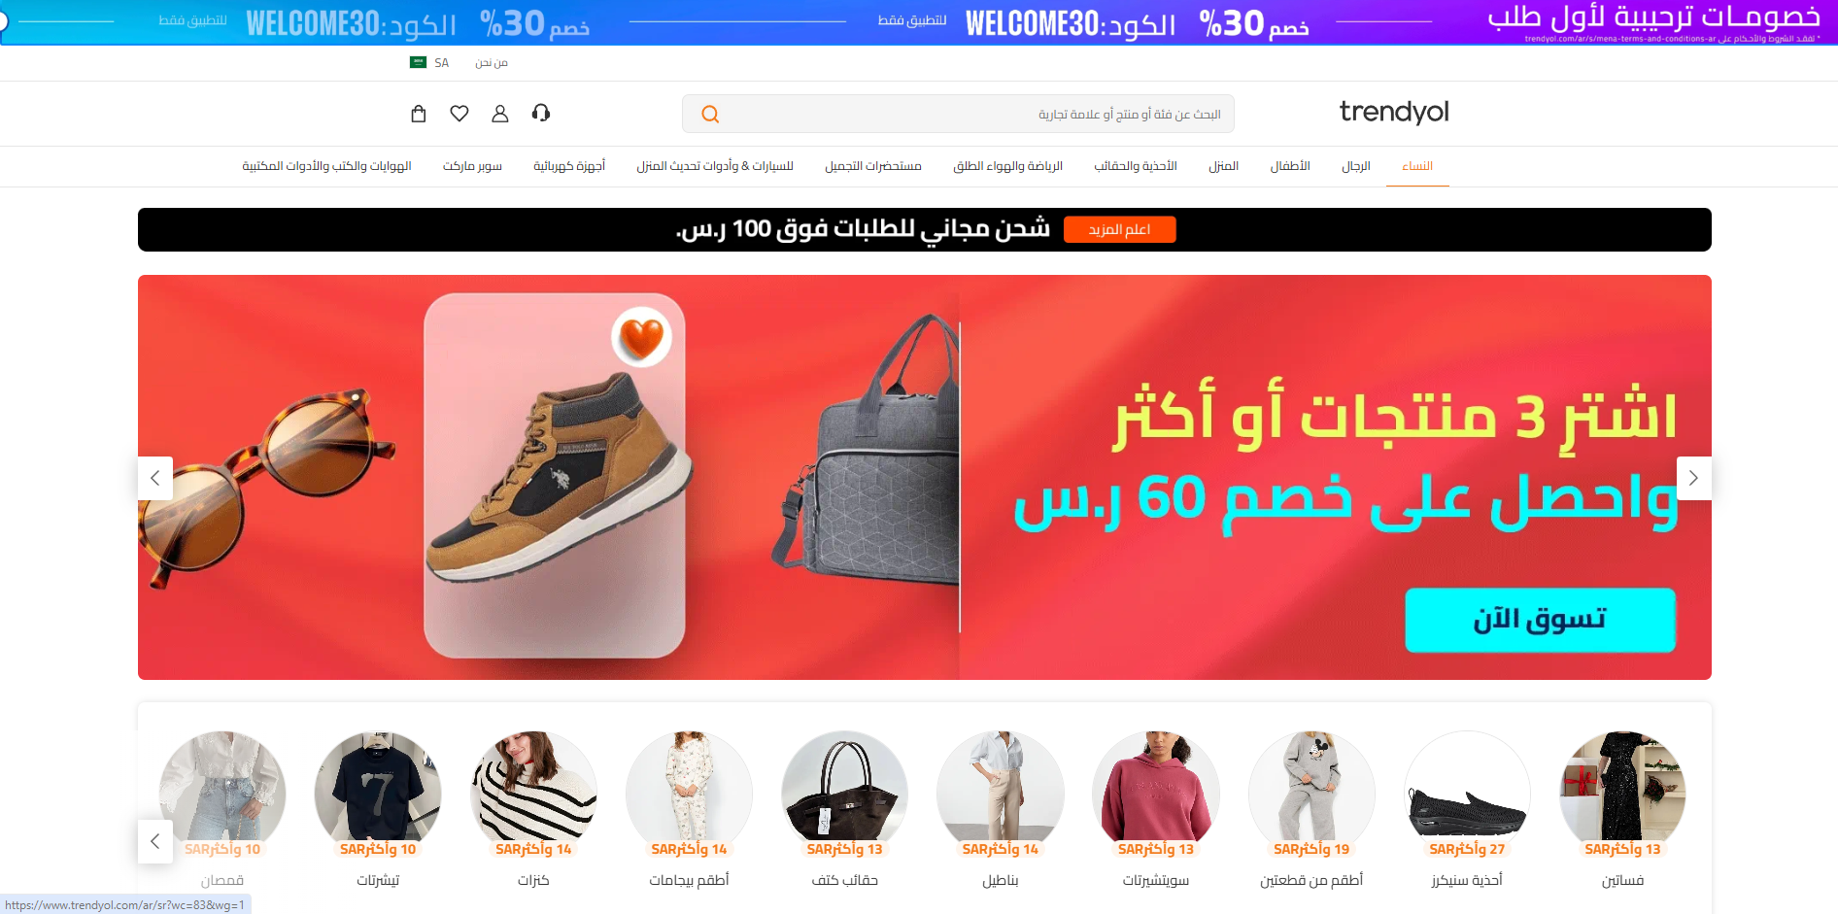This screenshot has width=1838, height=914.
Task: Open customer support headset icon
Action: coord(541,114)
